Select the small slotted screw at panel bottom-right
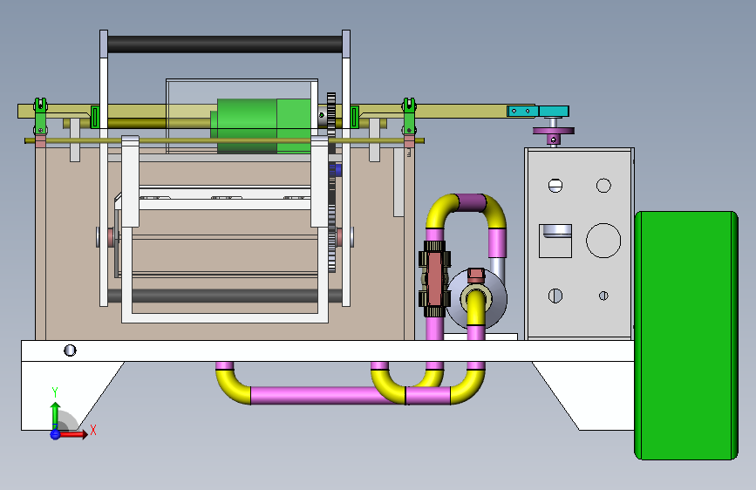Image resolution: width=756 pixels, height=490 pixels. [603, 296]
